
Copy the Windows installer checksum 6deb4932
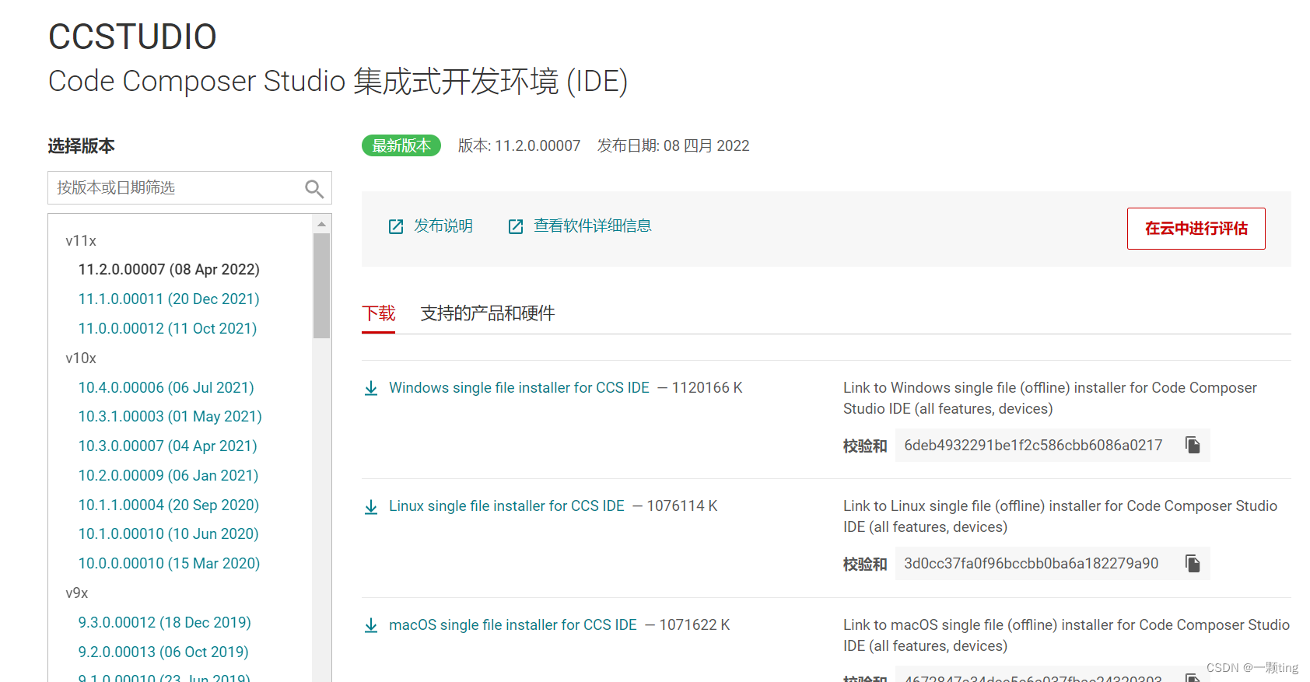1193,445
